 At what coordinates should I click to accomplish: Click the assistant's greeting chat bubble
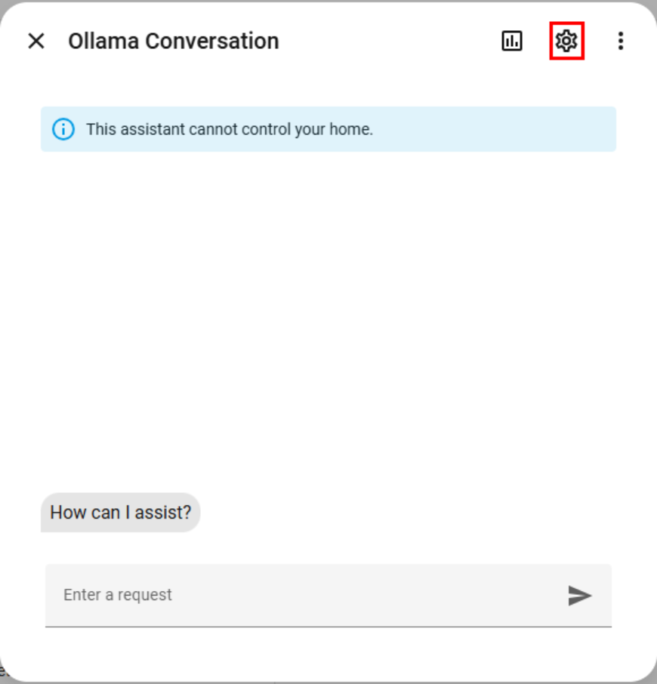point(120,513)
